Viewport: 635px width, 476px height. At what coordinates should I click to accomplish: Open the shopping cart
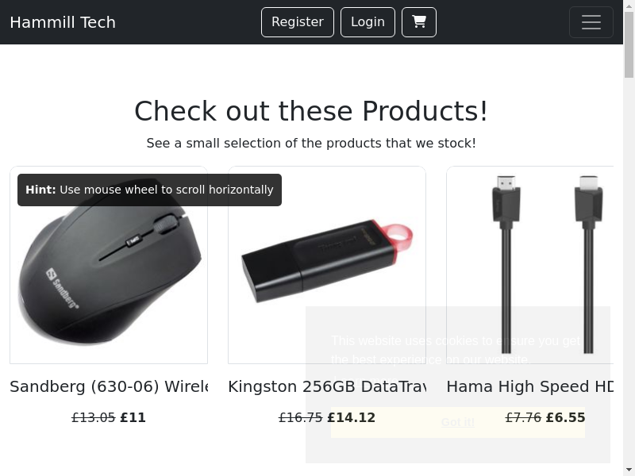coord(419,22)
